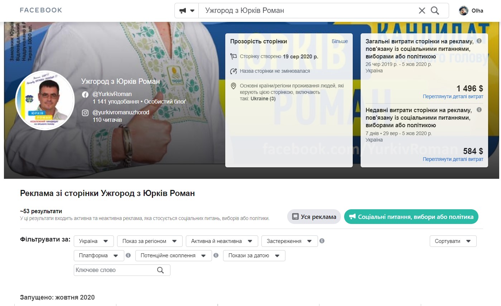Click info icon next to Застереження filter
The width and height of the screenshot is (501, 306).
point(322,241)
